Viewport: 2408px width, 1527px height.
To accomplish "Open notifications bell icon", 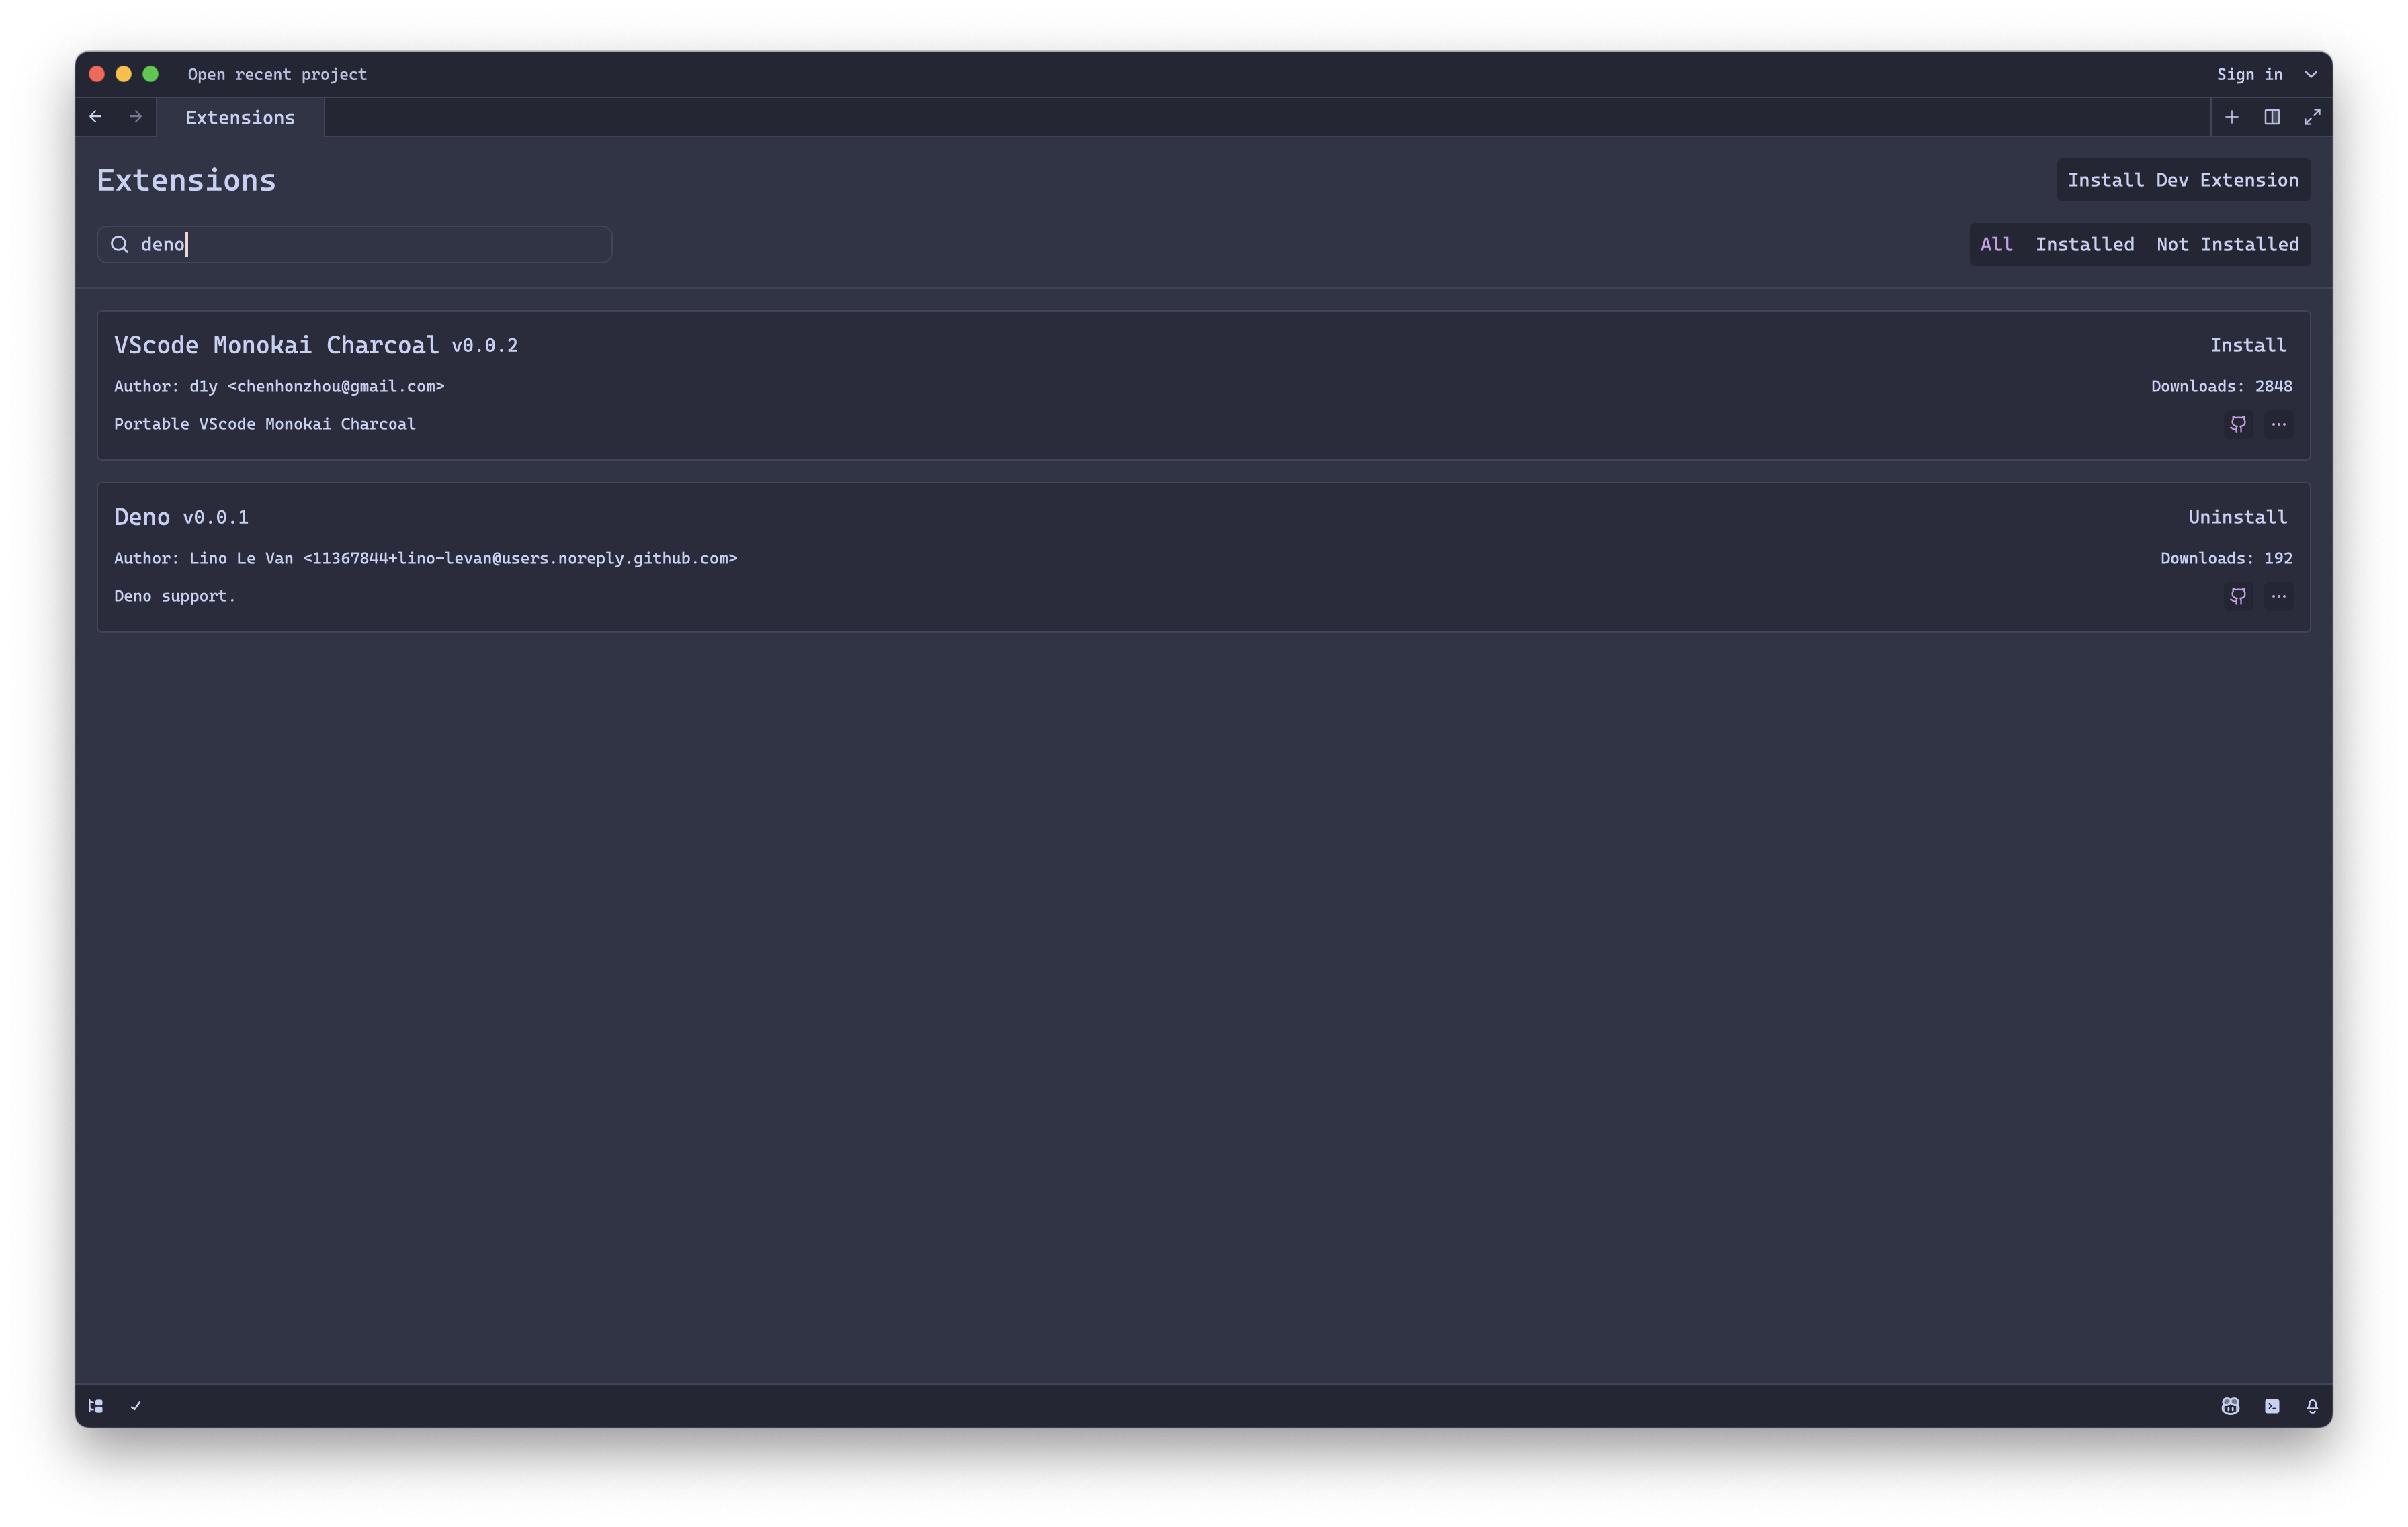I will 2312,1406.
